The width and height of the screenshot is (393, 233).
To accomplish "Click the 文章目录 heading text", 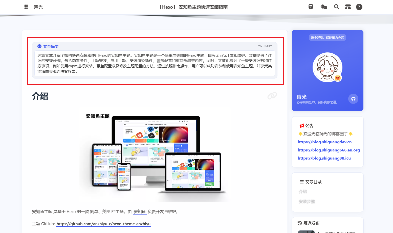I will (313, 182).
